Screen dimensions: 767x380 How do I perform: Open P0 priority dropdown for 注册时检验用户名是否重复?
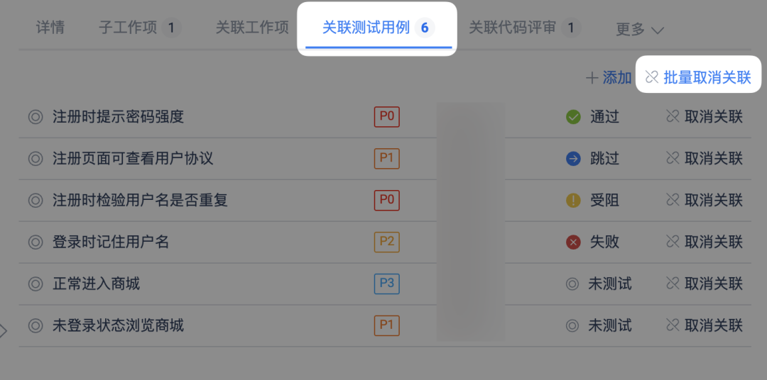point(386,201)
